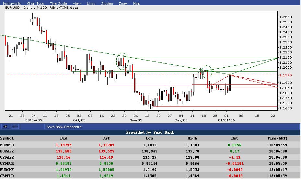
Task: Click the 1,1975 current price label
Action: click(x=286, y=75)
